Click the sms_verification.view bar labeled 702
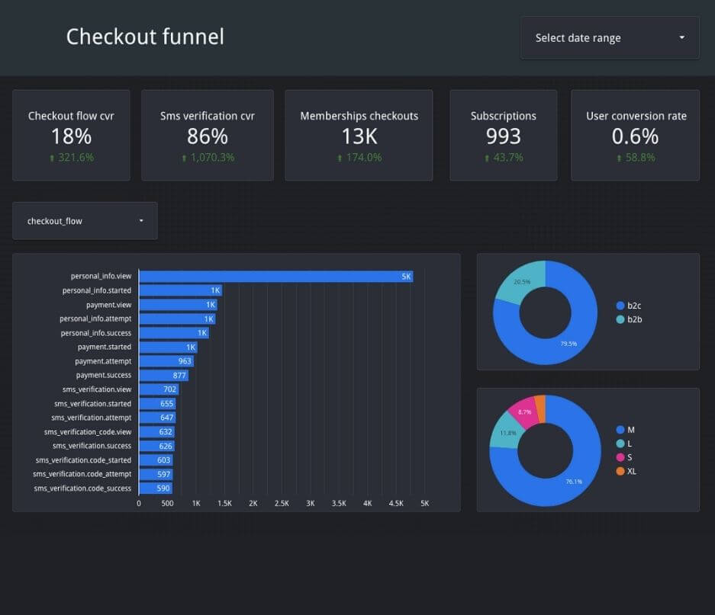715x615 pixels. pyautogui.click(x=159, y=389)
